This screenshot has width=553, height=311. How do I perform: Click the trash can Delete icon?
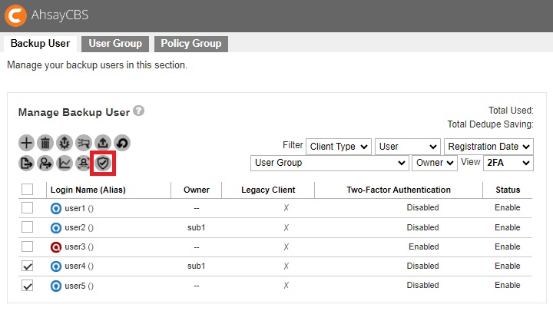[45, 143]
